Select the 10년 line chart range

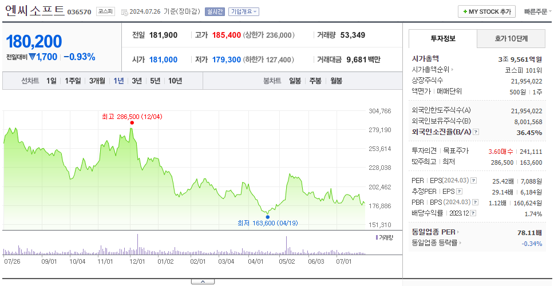(x=175, y=81)
